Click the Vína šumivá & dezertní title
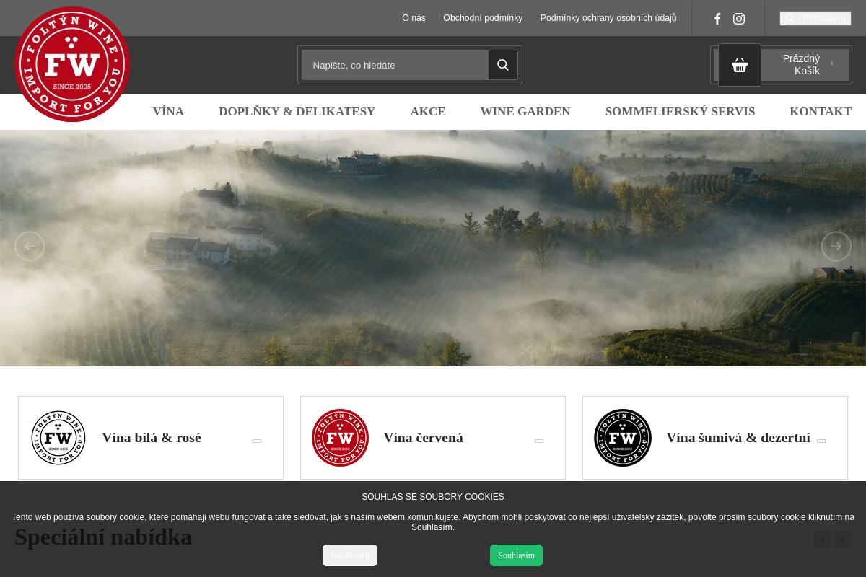Screen dimensions: 866x577 738,438
